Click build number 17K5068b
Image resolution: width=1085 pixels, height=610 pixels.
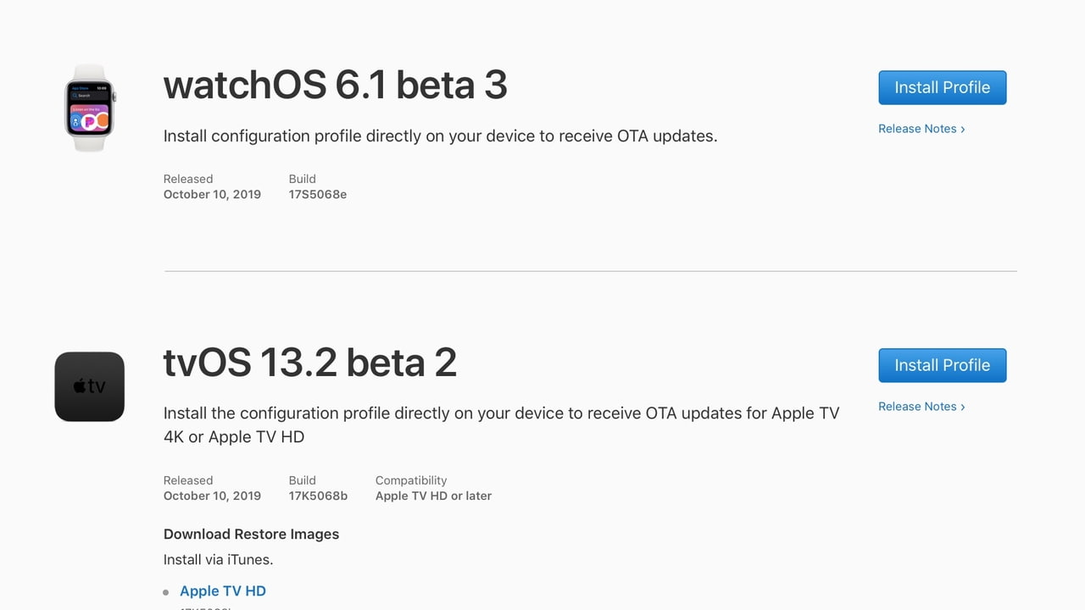coord(318,496)
